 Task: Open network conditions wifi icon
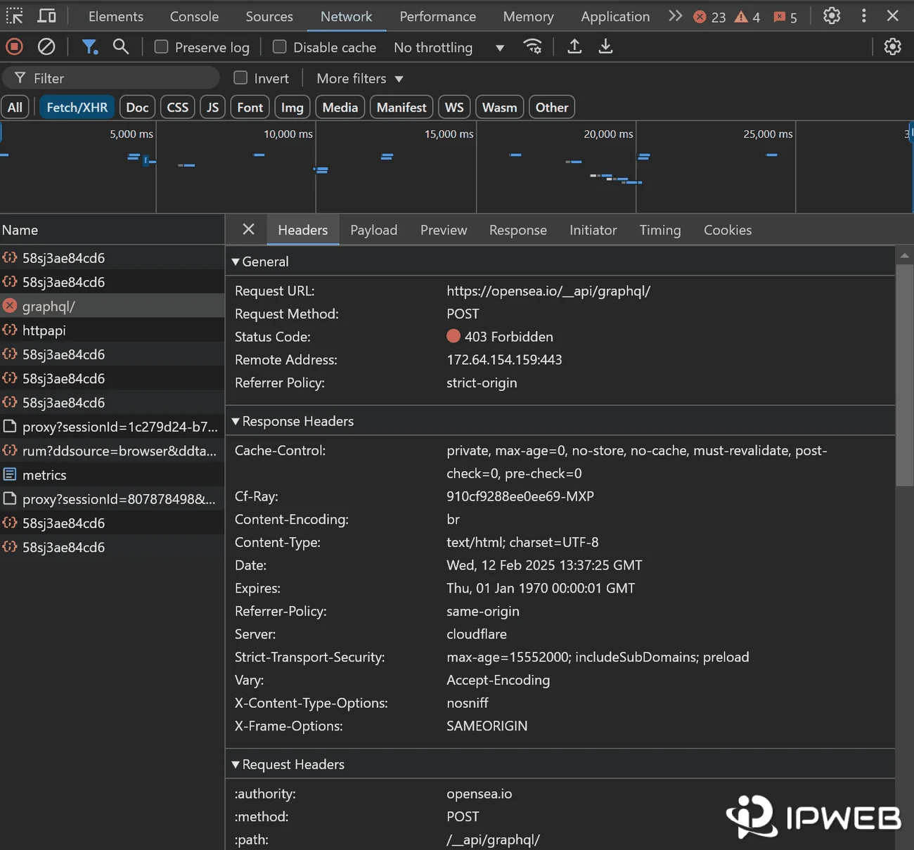(x=533, y=47)
